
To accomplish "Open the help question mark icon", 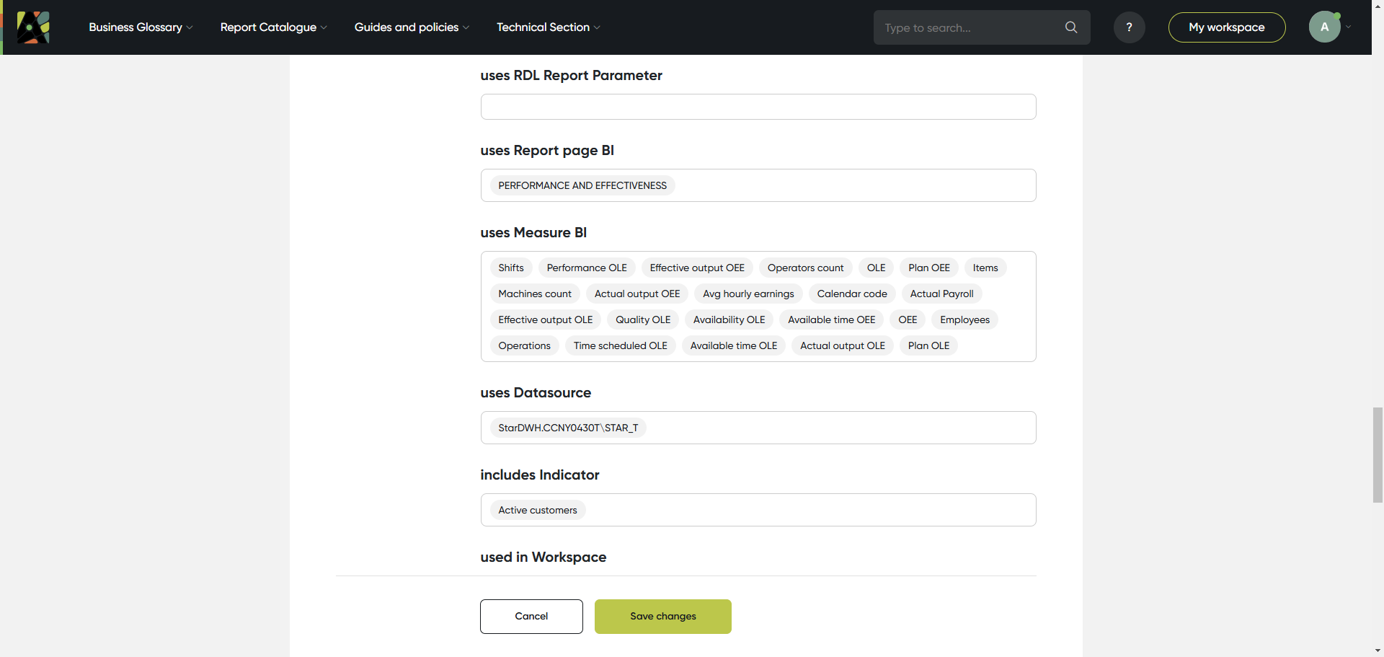I will click(1129, 27).
